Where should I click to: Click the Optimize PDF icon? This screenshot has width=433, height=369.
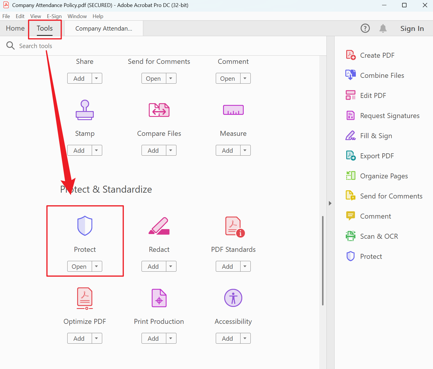85,298
